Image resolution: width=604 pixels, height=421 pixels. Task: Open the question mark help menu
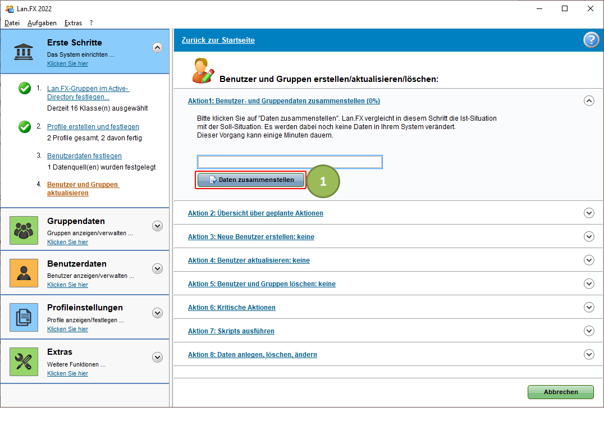pos(91,23)
